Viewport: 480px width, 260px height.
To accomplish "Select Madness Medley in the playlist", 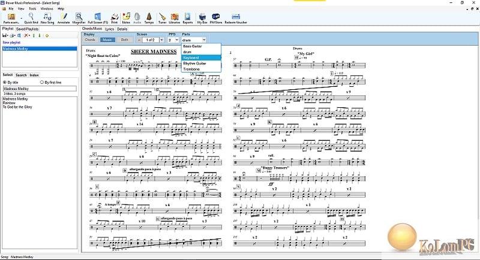I will [x=40, y=49].
